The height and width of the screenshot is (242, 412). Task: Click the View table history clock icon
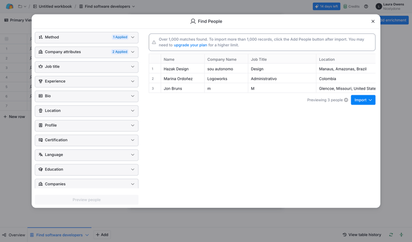(x=345, y=235)
